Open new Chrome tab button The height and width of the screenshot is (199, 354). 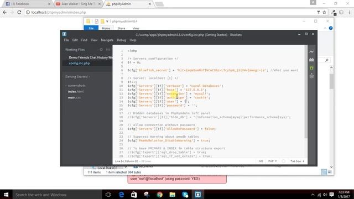(x=159, y=4)
